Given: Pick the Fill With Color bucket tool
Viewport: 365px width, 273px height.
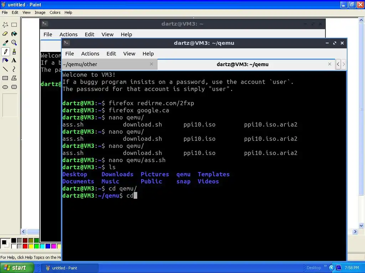Looking at the screenshot, I should (14, 34).
